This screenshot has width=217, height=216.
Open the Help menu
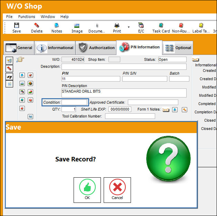pyautogui.click(x=65, y=17)
